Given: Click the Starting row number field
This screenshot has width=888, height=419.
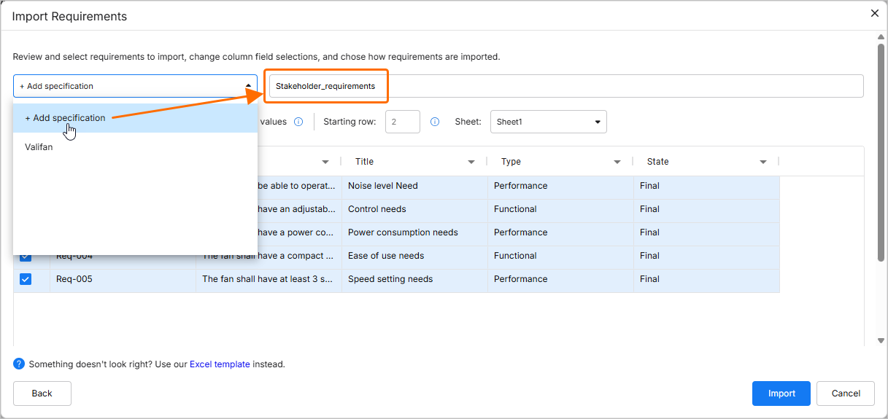Looking at the screenshot, I should (x=402, y=122).
